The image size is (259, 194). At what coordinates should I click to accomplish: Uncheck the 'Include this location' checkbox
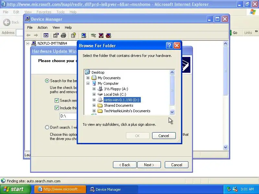coord(57,108)
